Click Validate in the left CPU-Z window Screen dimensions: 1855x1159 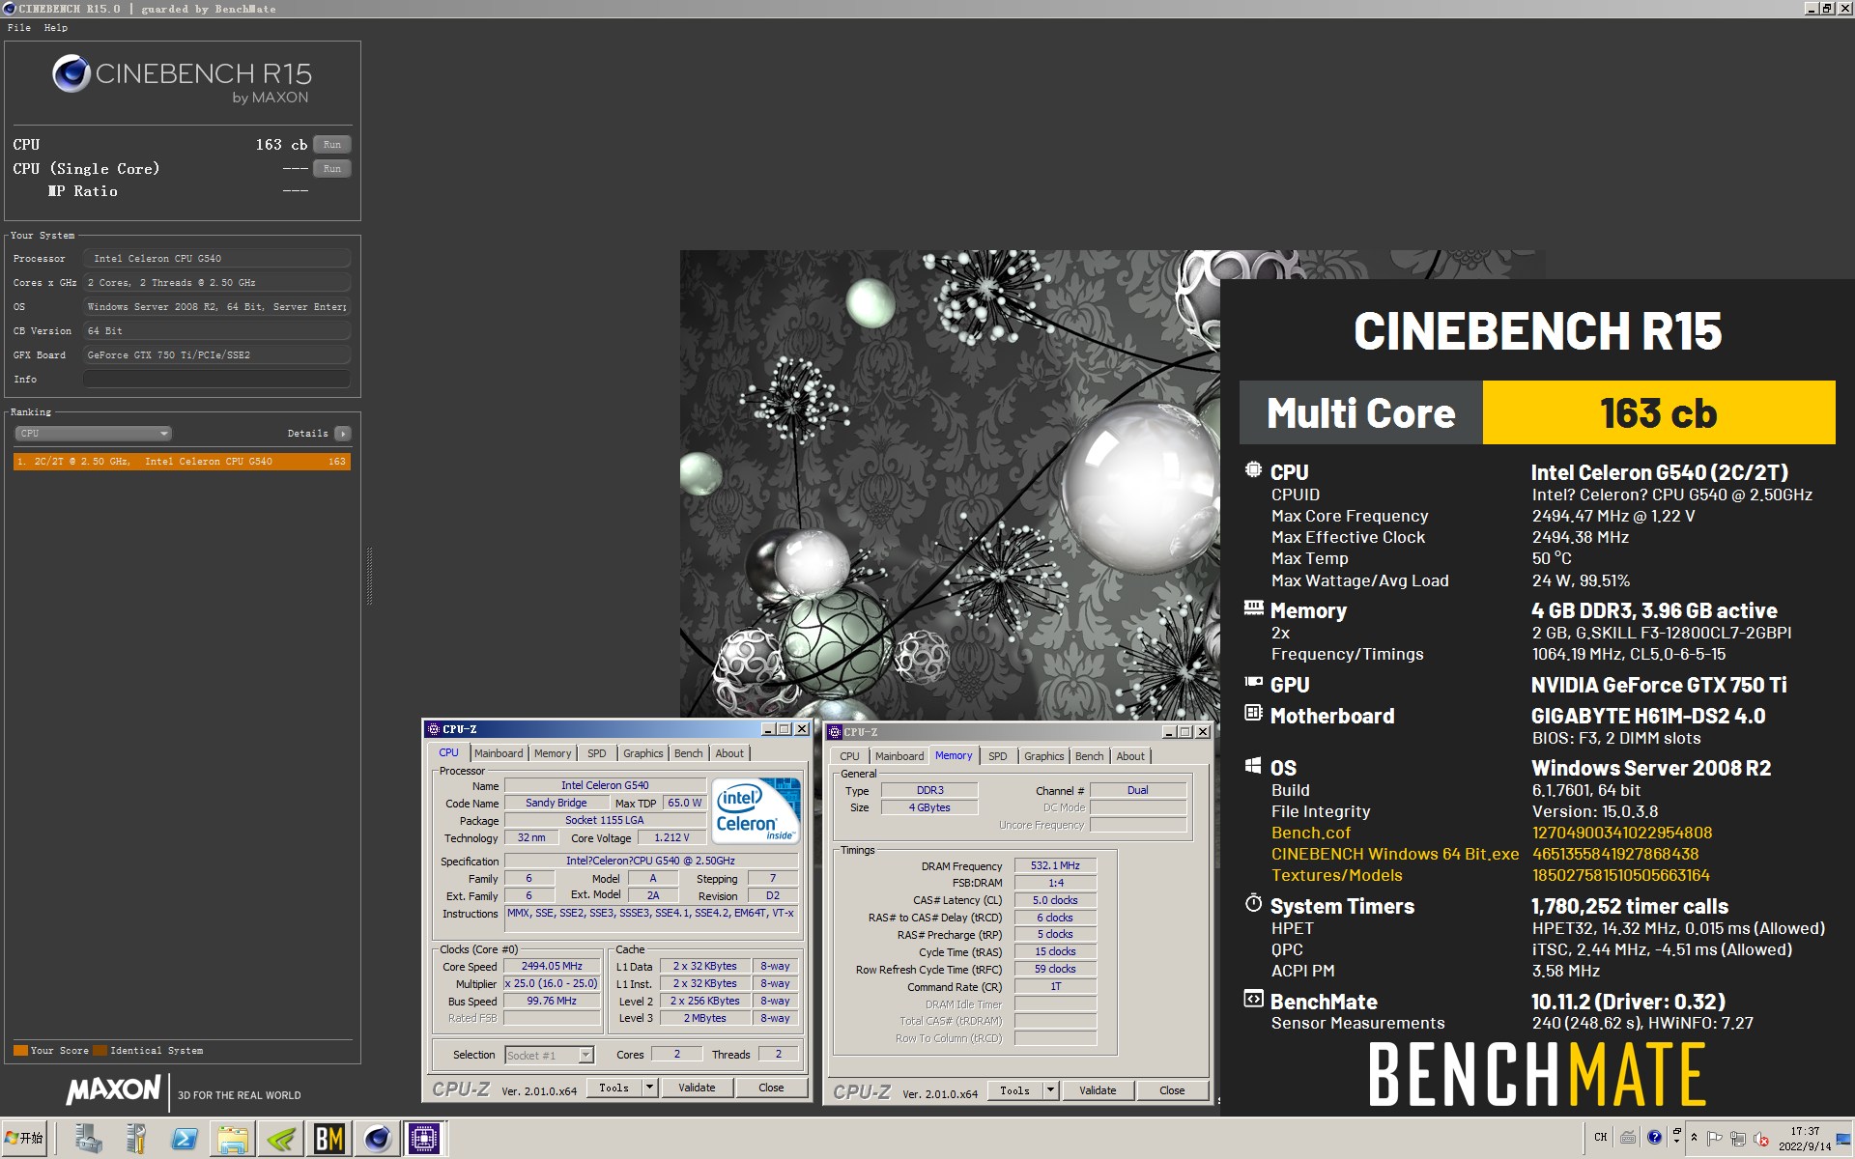[697, 1088]
